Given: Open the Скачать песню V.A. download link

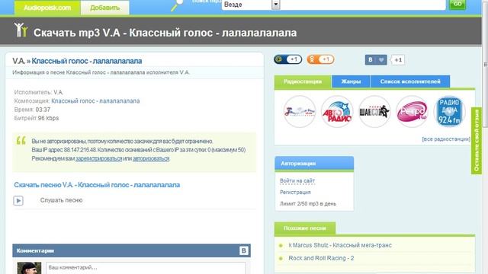Looking at the screenshot, I should (97, 185).
